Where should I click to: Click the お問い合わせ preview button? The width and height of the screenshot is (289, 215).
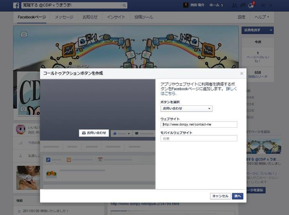[94, 133]
